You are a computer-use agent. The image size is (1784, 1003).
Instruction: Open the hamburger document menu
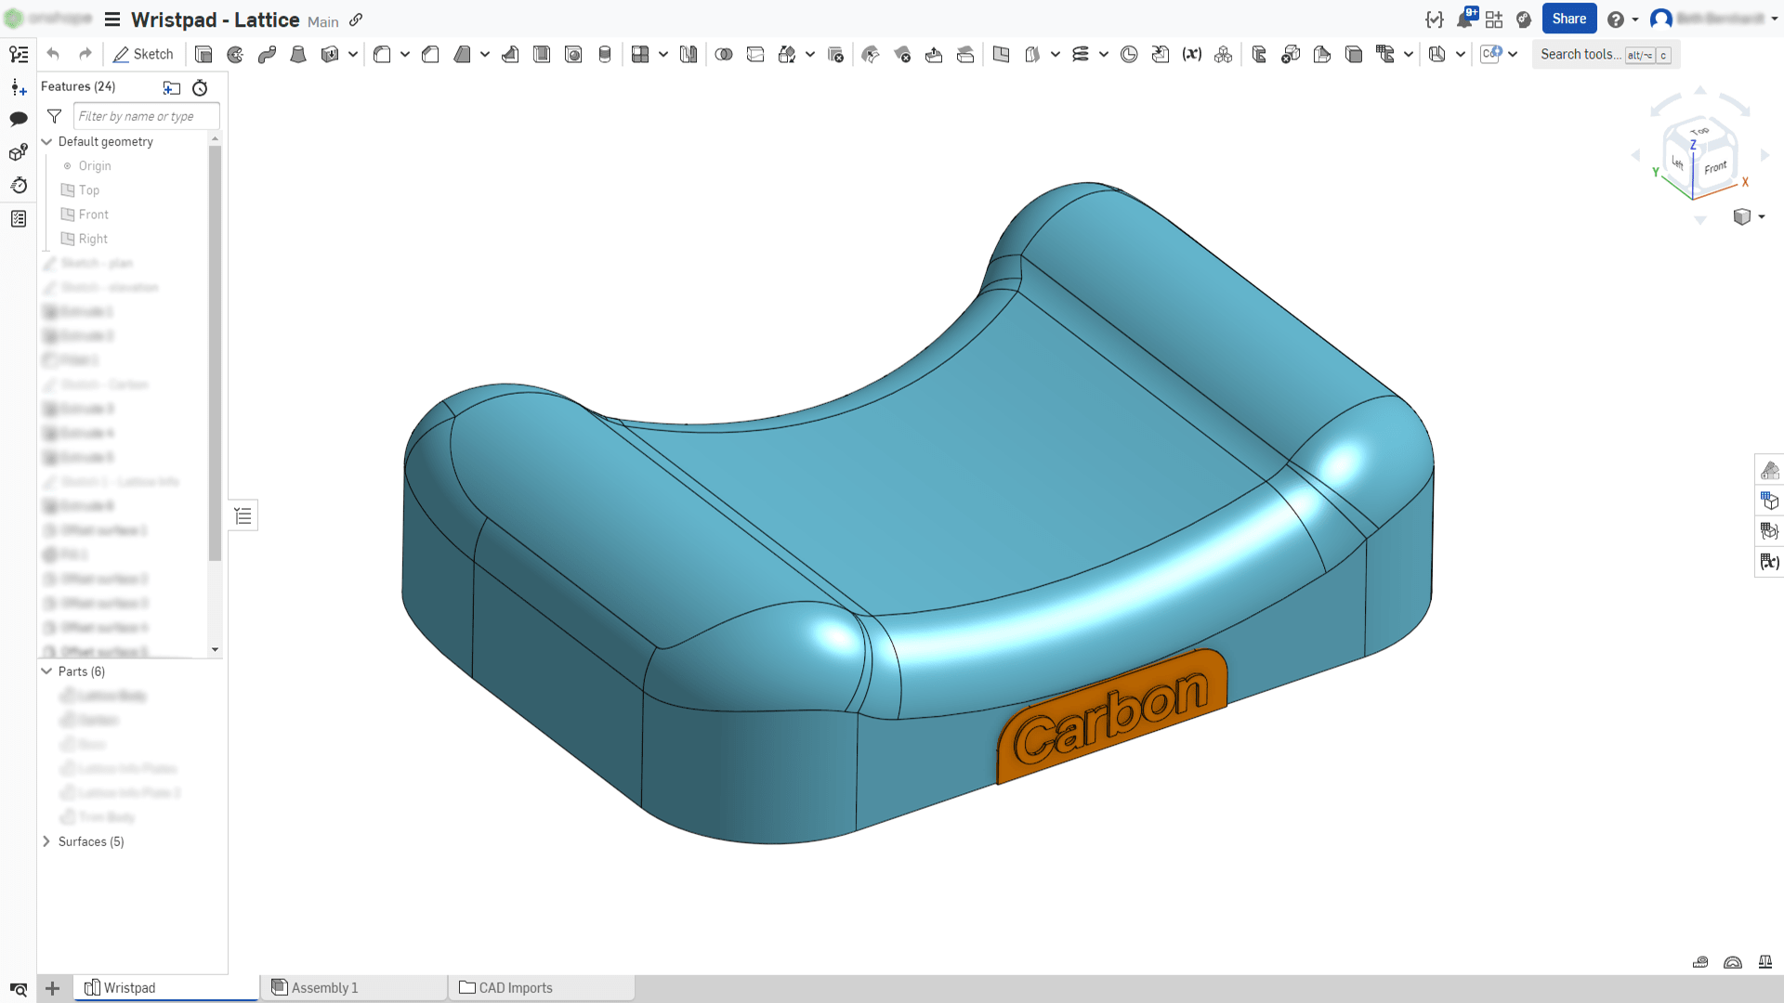[112, 20]
